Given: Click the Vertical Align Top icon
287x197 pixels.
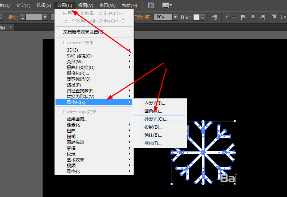Looking at the screenshot, I should click(x=274, y=17).
